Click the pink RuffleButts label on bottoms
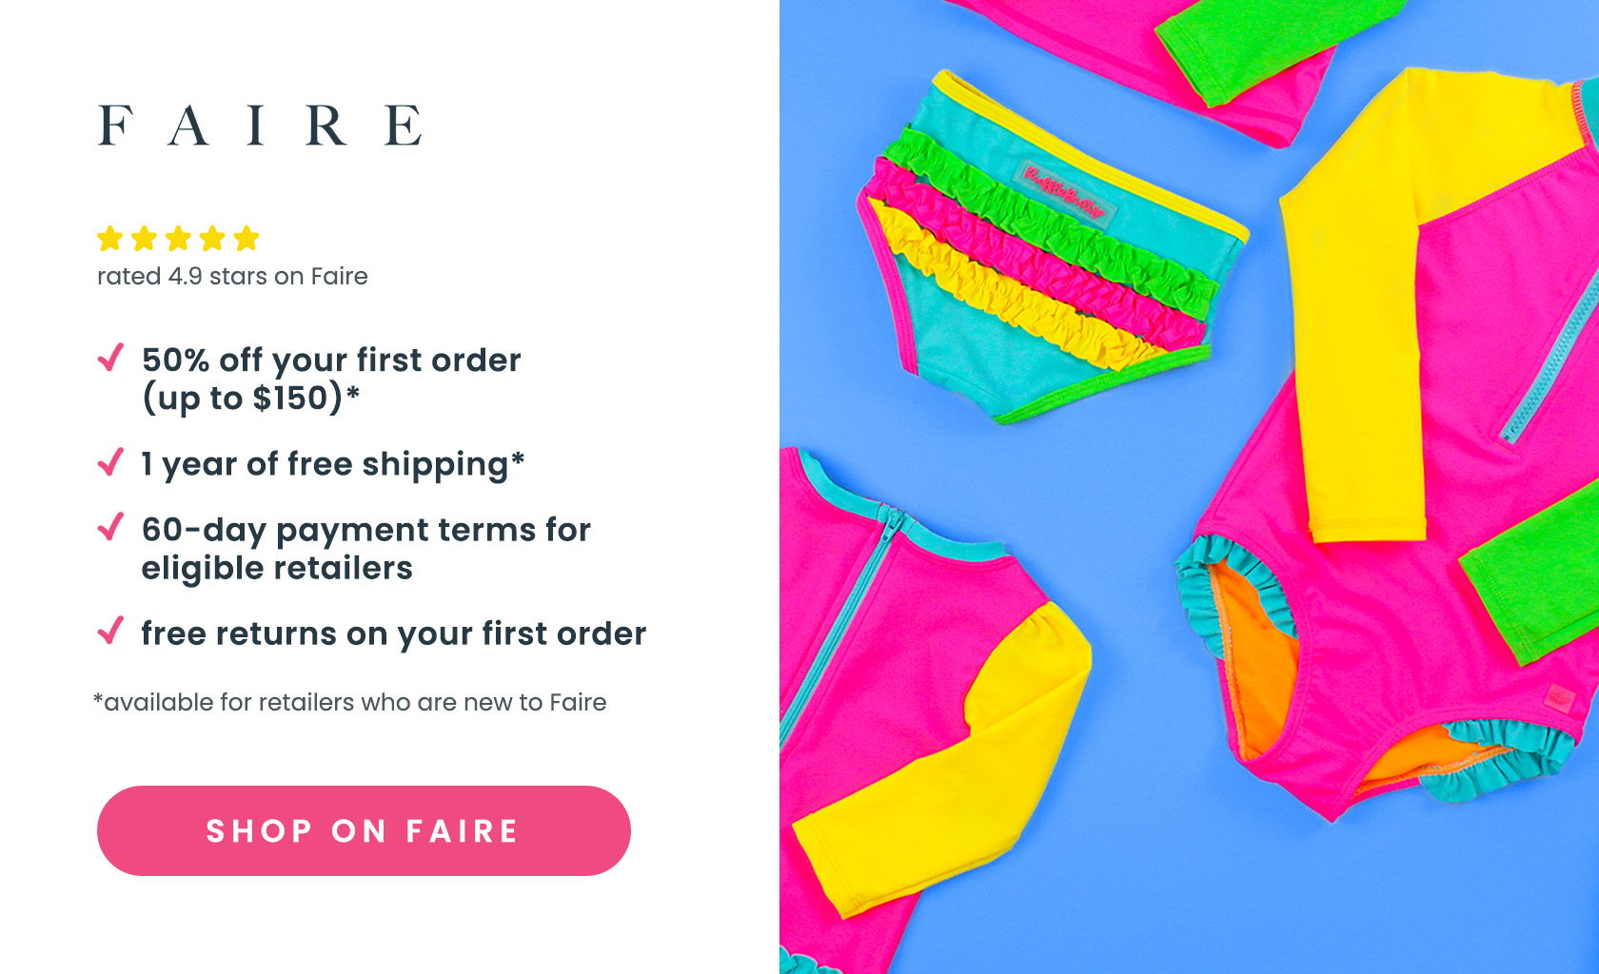The image size is (1599, 974). click(x=1066, y=190)
